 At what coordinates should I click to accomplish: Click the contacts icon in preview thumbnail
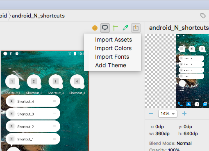[189, 104]
